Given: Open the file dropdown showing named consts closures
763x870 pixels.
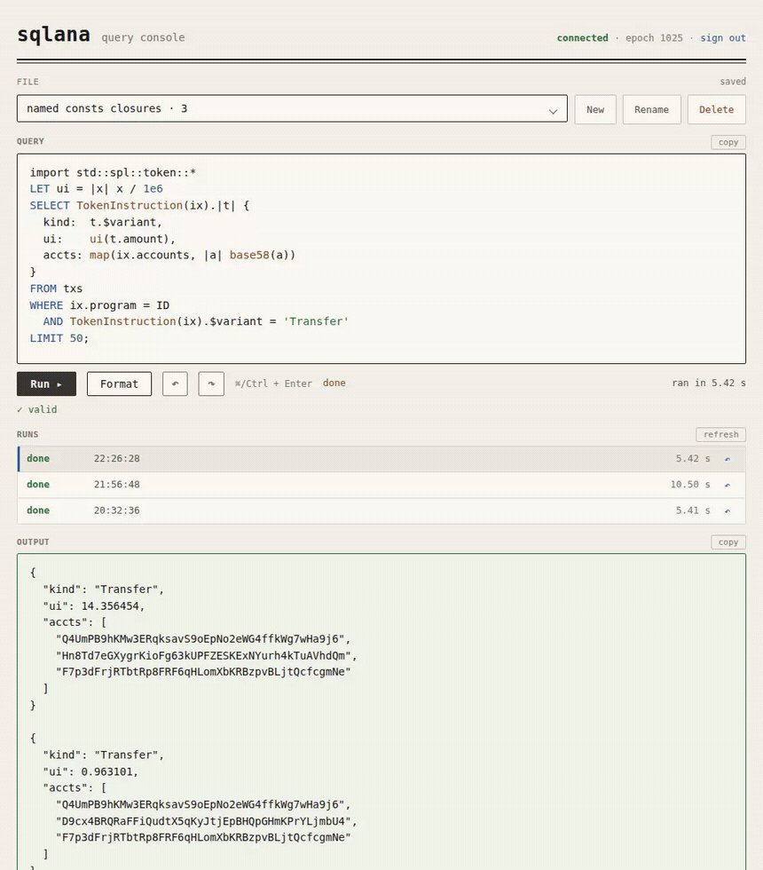Looking at the screenshot, I should click(x=292, y=108).
